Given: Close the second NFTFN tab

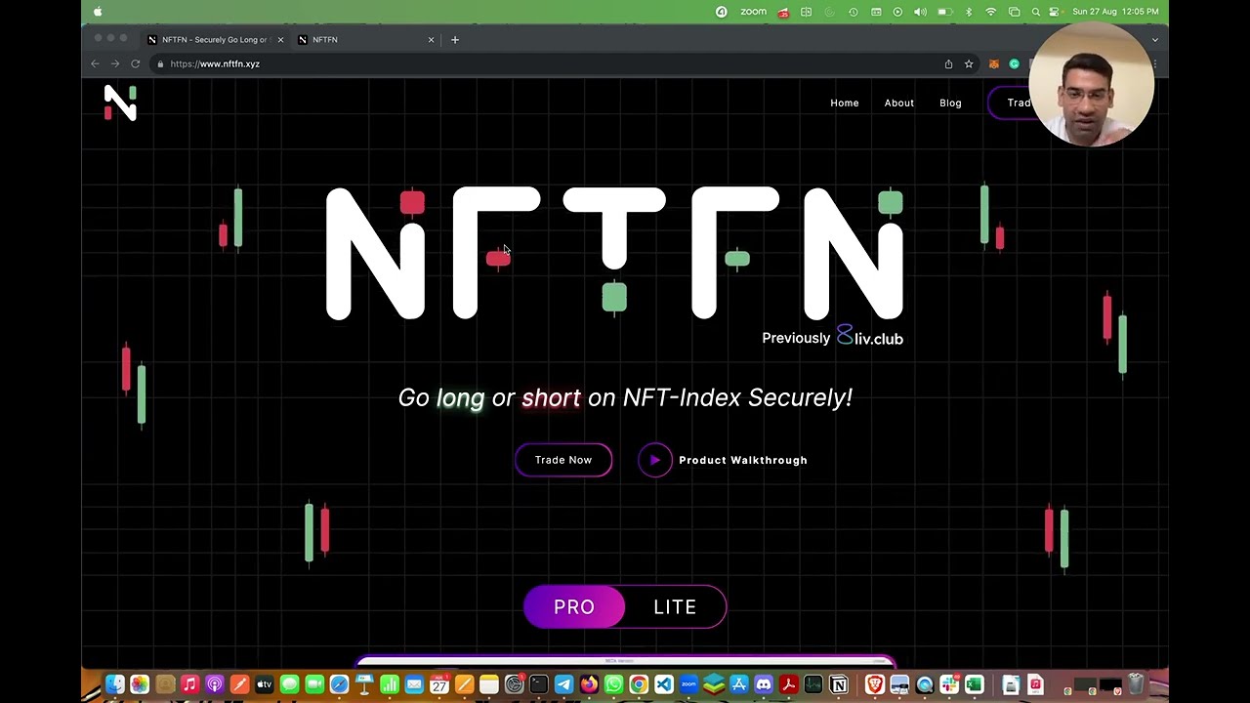Looking at the screenshot, I should click(x=431, y=40).
